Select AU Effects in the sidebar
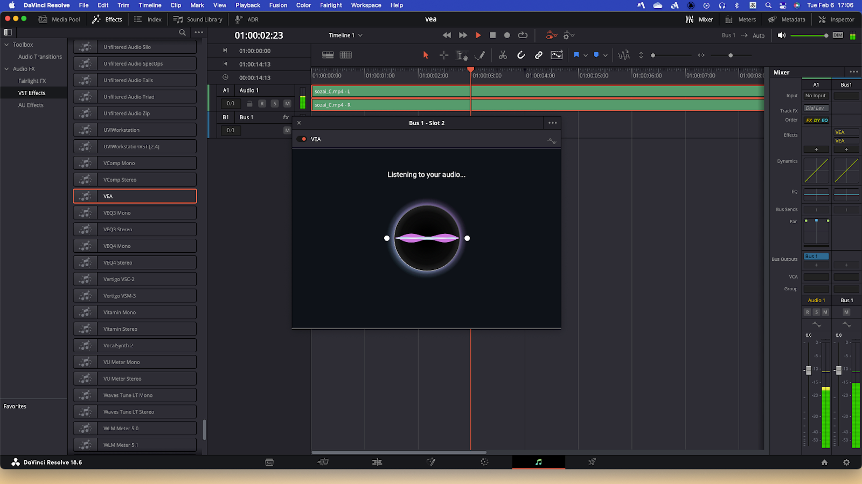 click(x=31, y=105)
